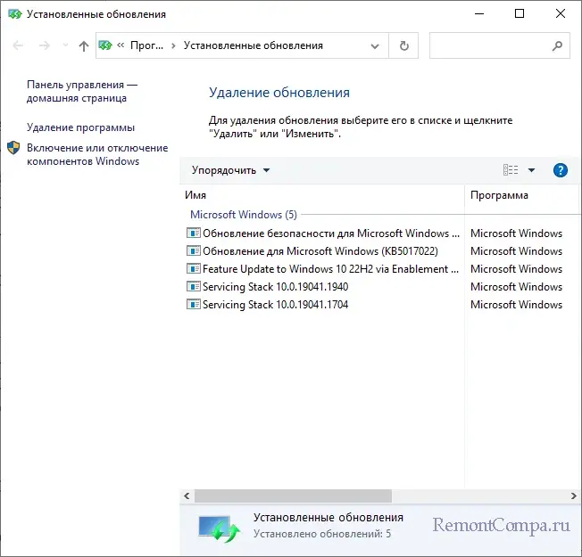This screenshot has height=557, width=582.
Task: Click details pane updates icon
Action: pyautogui.click(x=220, y=528)
